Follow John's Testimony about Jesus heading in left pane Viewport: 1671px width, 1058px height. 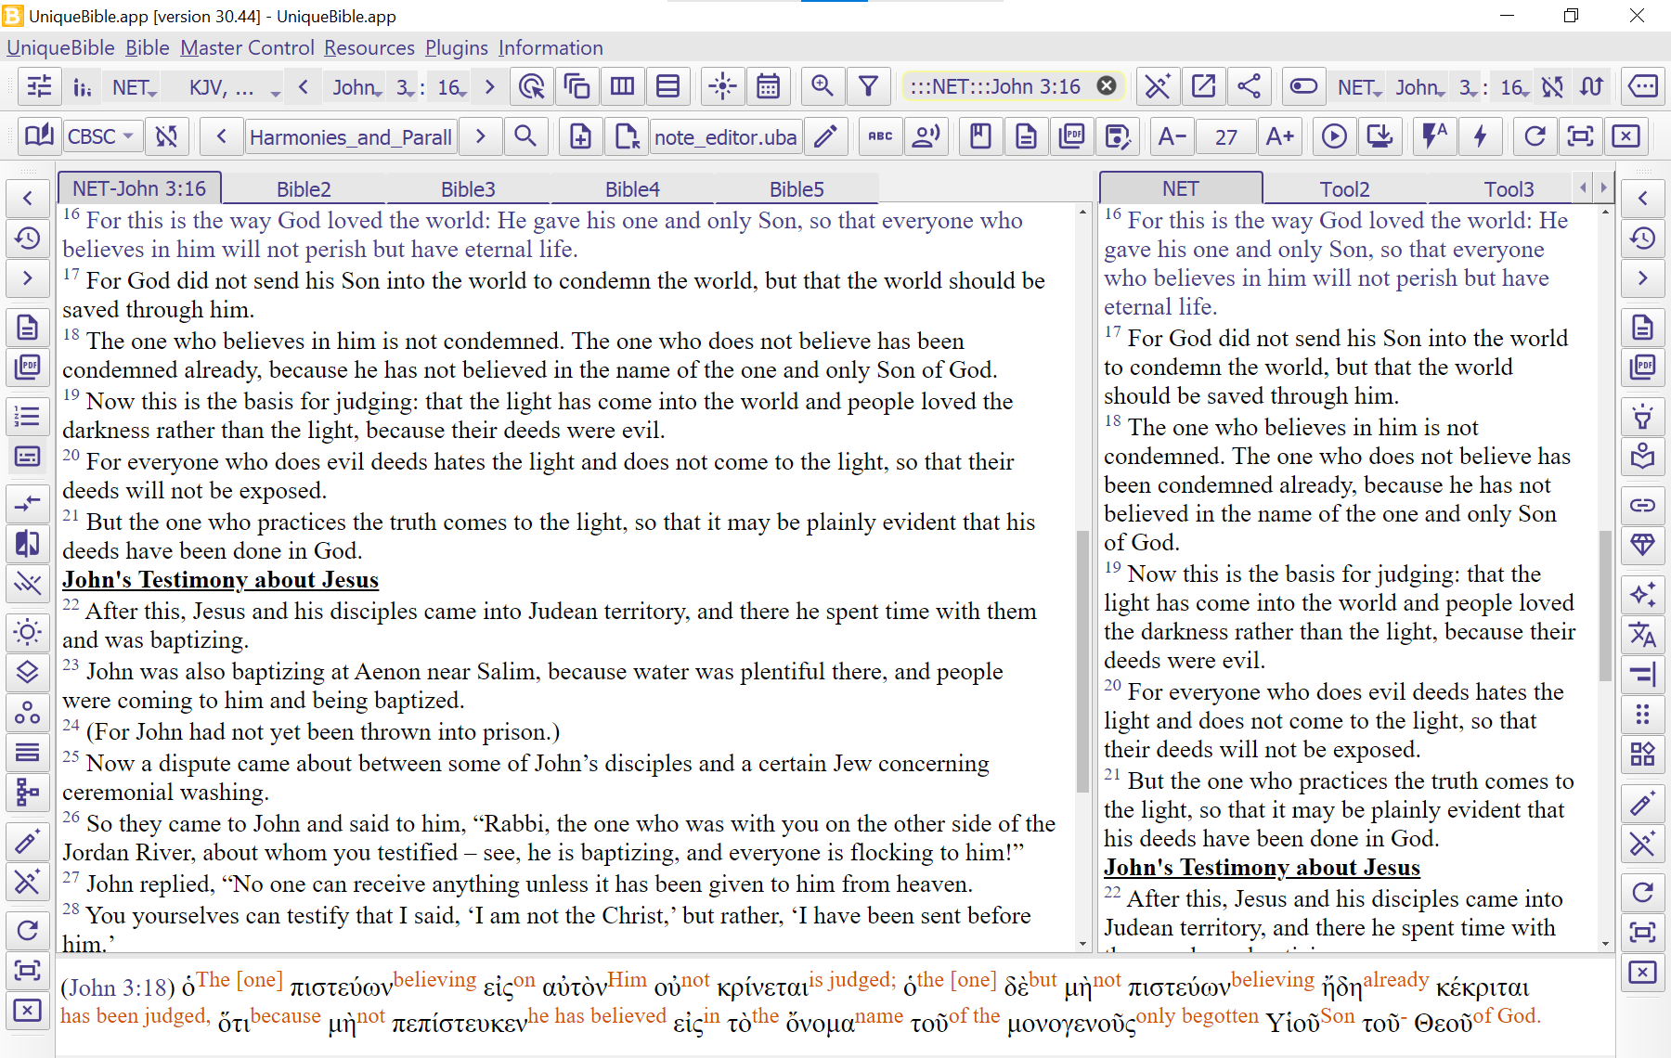pyautogui.click(x=220, y=580)
